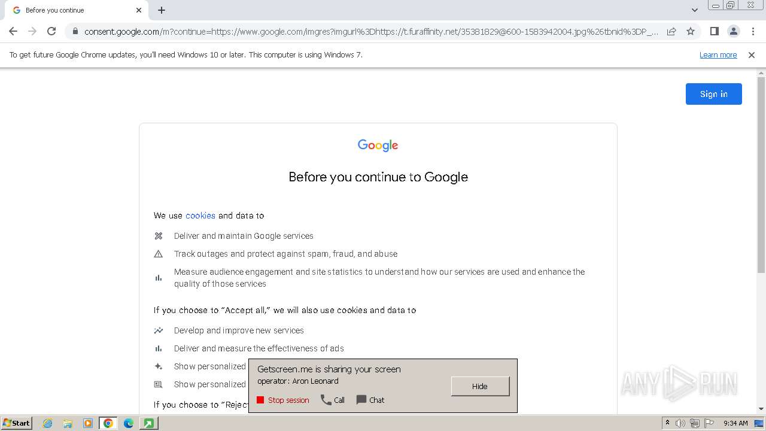Stop the Getscreen.me session
766x431 pixels.
click(283, 400)
